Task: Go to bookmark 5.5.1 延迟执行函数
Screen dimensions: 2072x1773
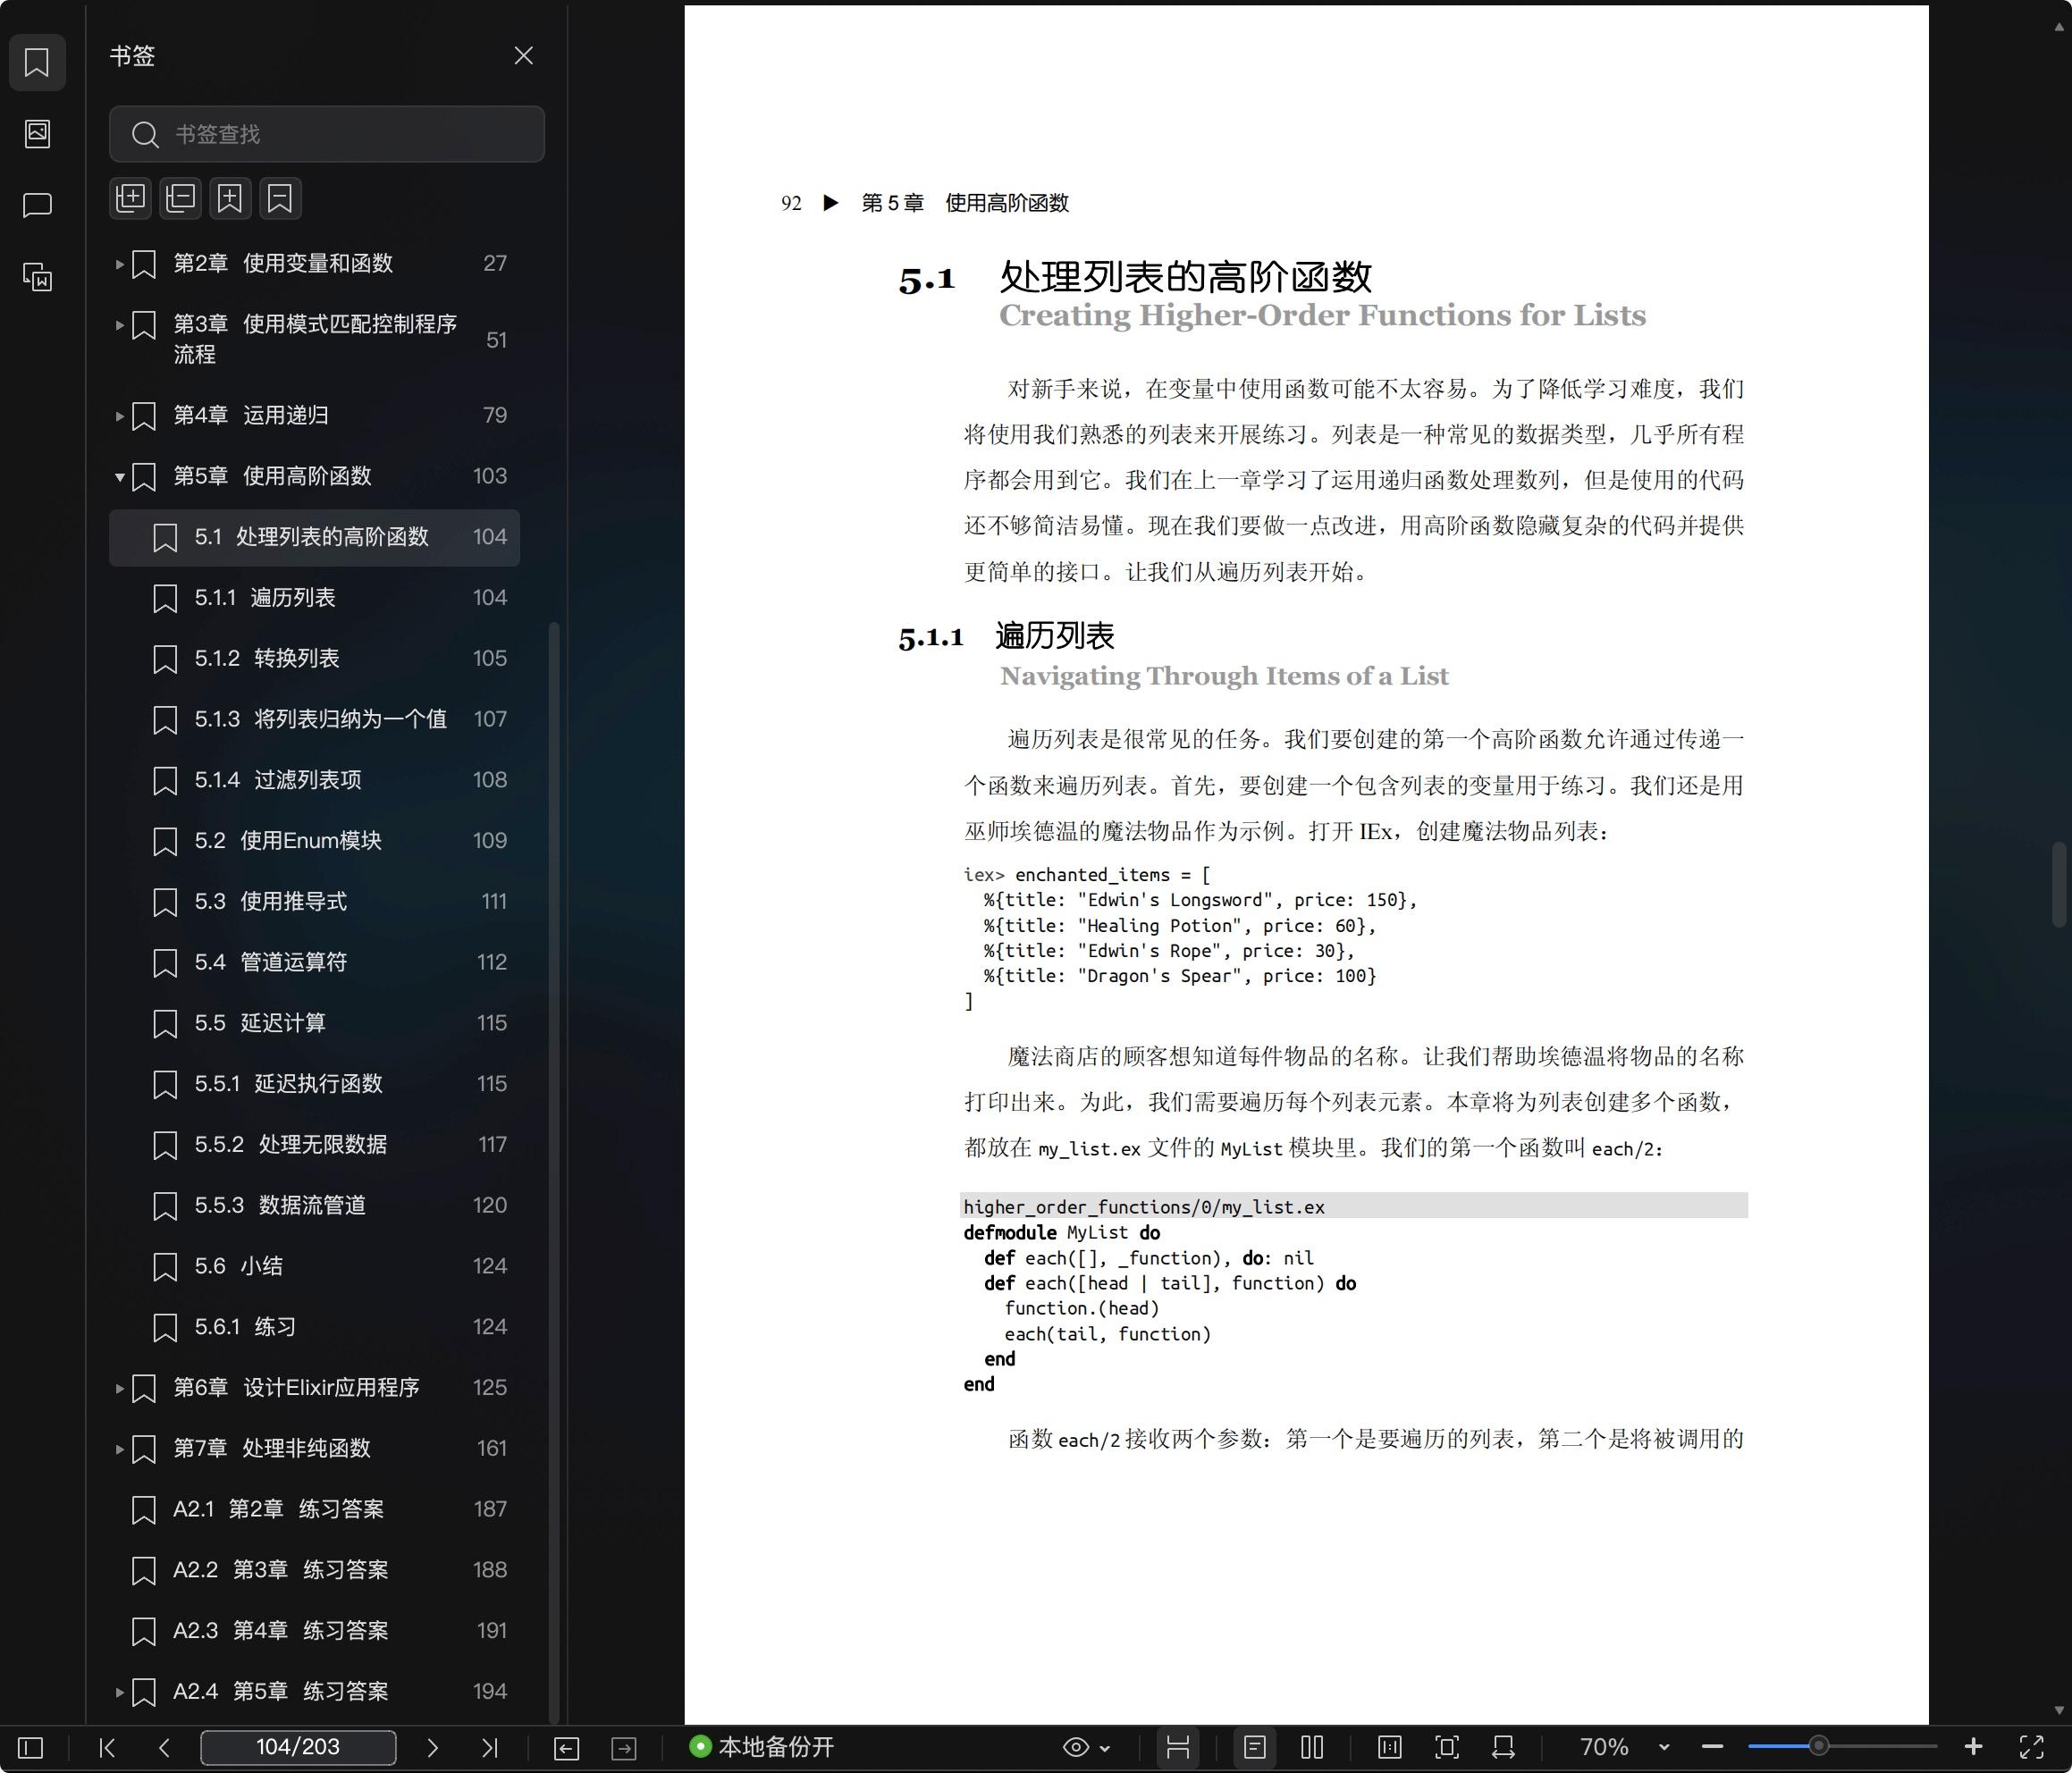Action: [x=314, y=1084]
